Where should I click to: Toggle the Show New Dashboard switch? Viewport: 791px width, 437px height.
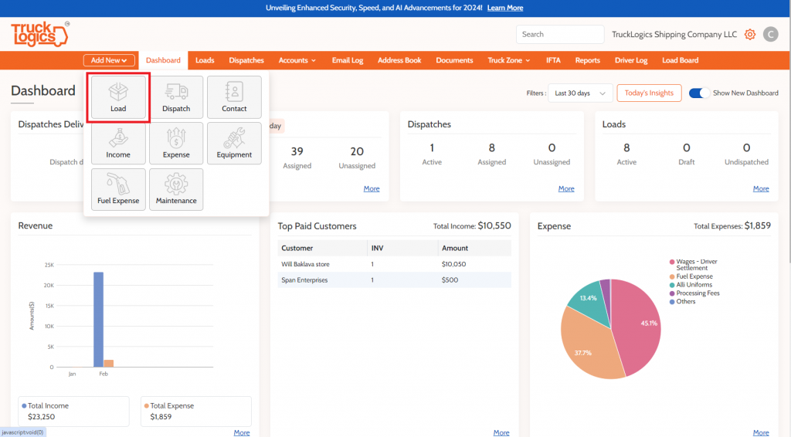[698, 93]
